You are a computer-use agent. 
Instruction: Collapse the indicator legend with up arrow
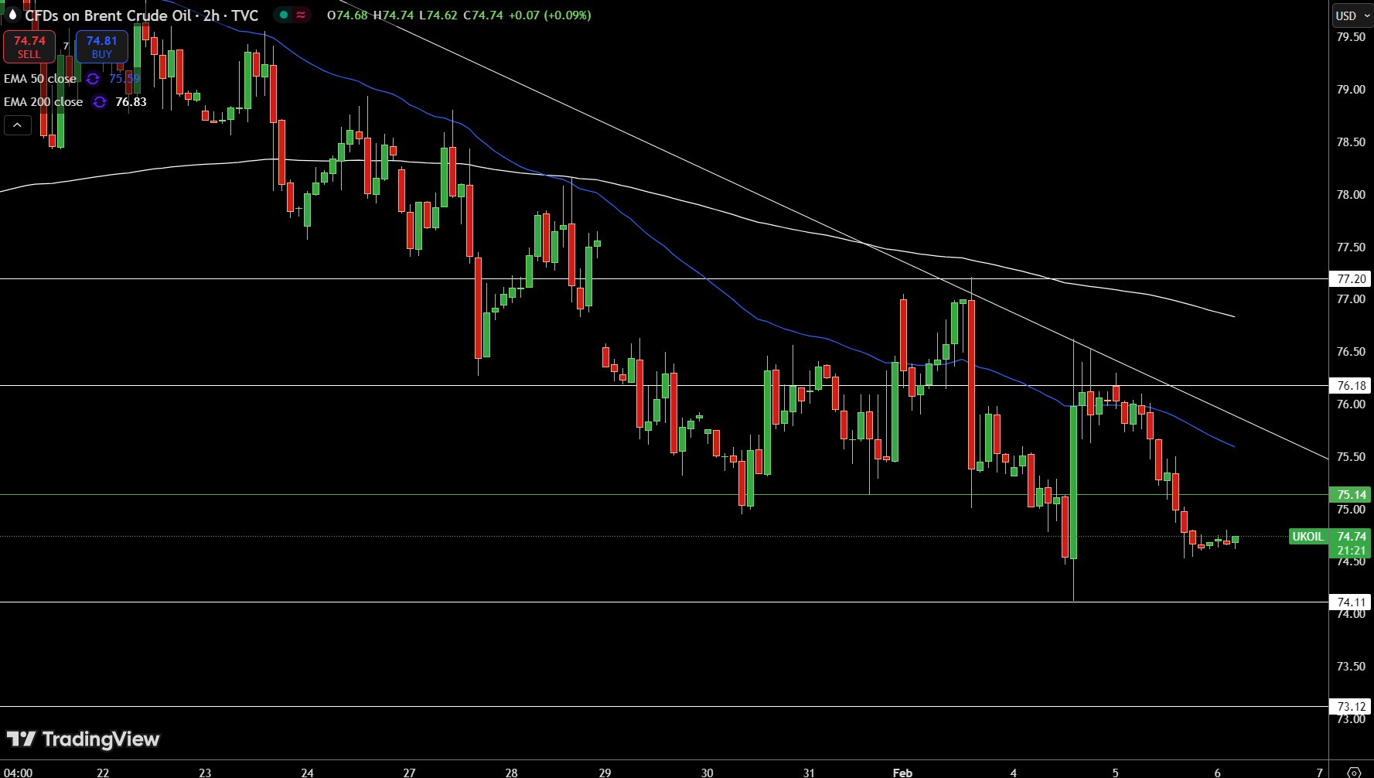(17, 125)
